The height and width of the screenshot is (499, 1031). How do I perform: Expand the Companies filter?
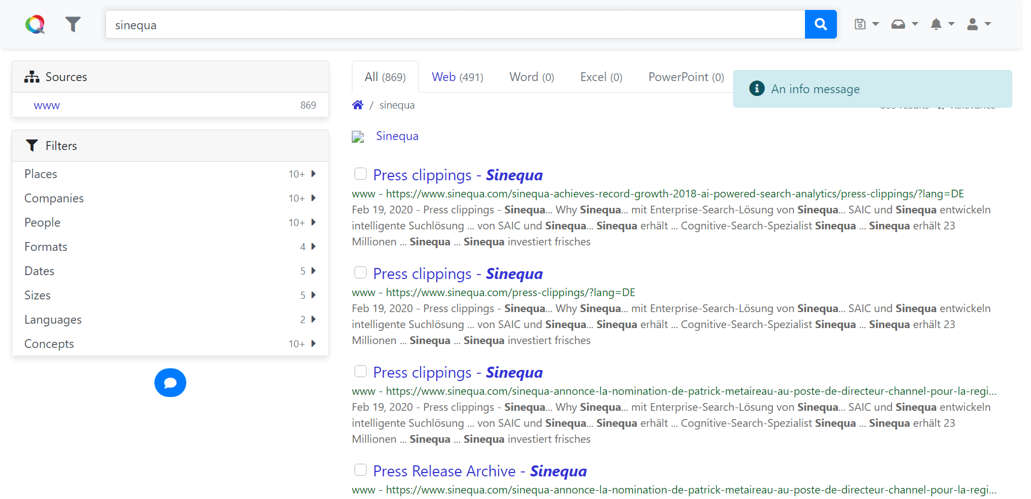tap(170, 198)
